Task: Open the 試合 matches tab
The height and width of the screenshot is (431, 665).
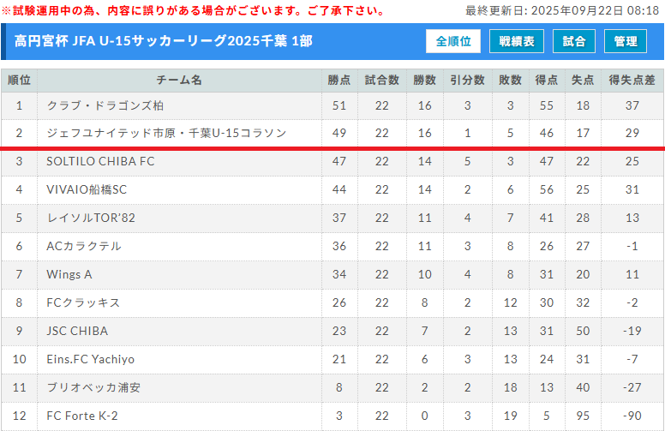Action: click(x=575, y=41)
